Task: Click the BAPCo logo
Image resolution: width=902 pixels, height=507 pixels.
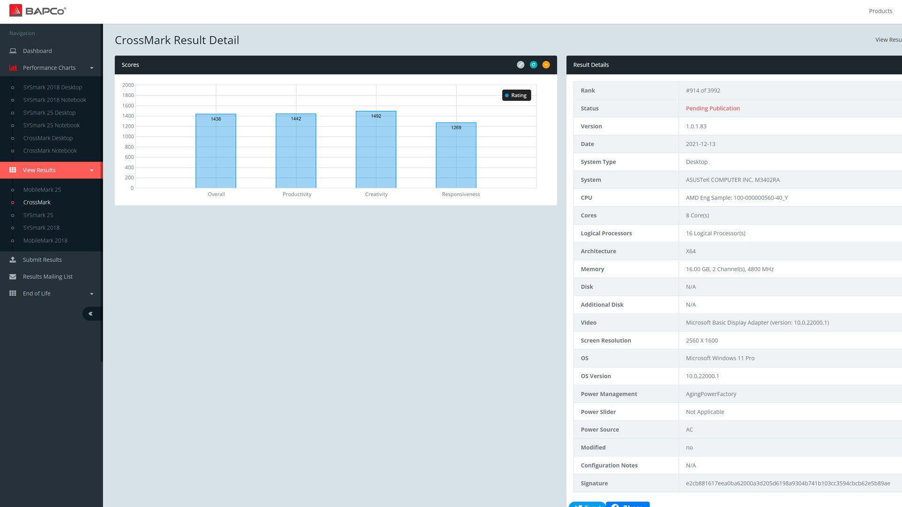Action: pos(38,10)
